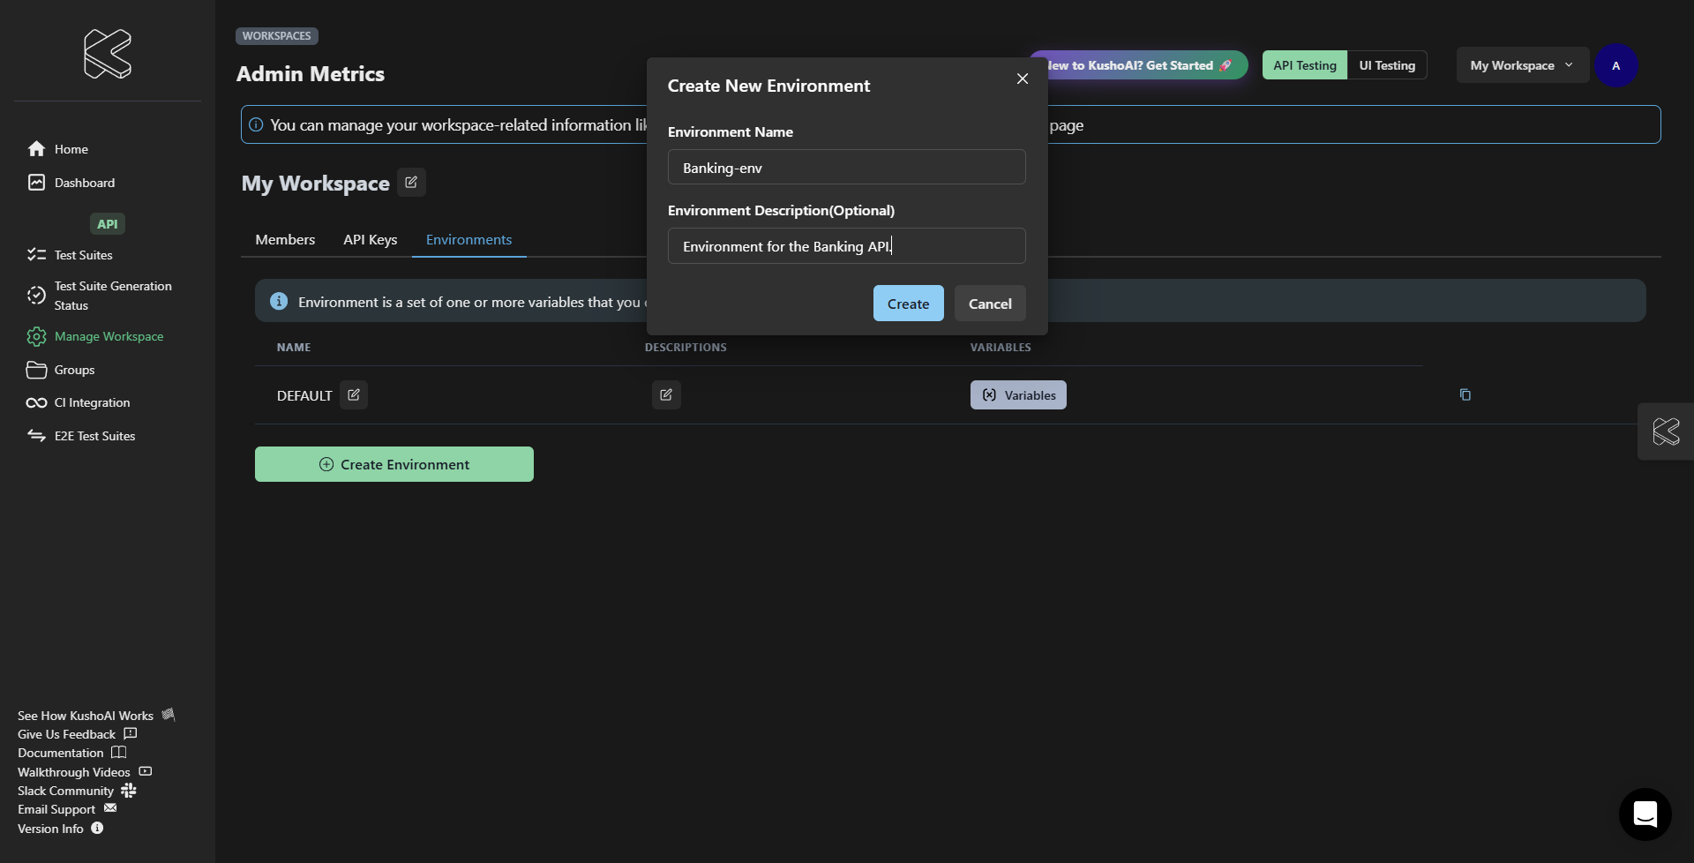The image size is (1694, 863).
Task: Click the user avatar labeled A
Action: pyautogui.click(x=1615, y=66)
